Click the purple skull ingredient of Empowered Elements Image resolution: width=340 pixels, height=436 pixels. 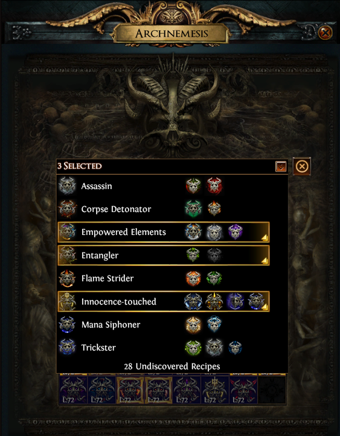click(235, 232)
